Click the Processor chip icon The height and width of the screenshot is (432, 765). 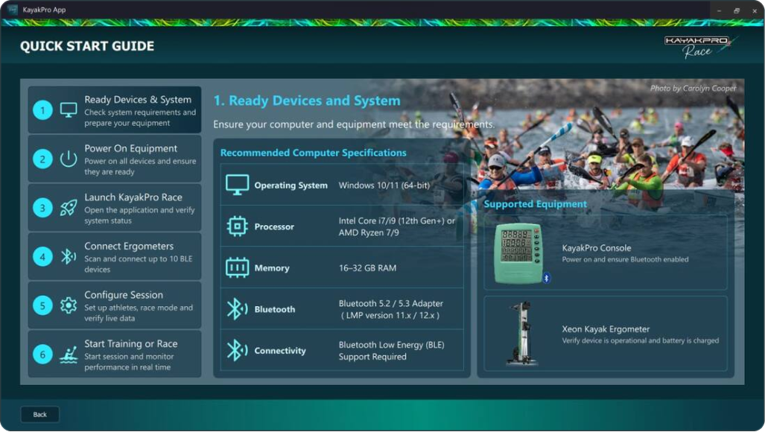click(237, 226)
